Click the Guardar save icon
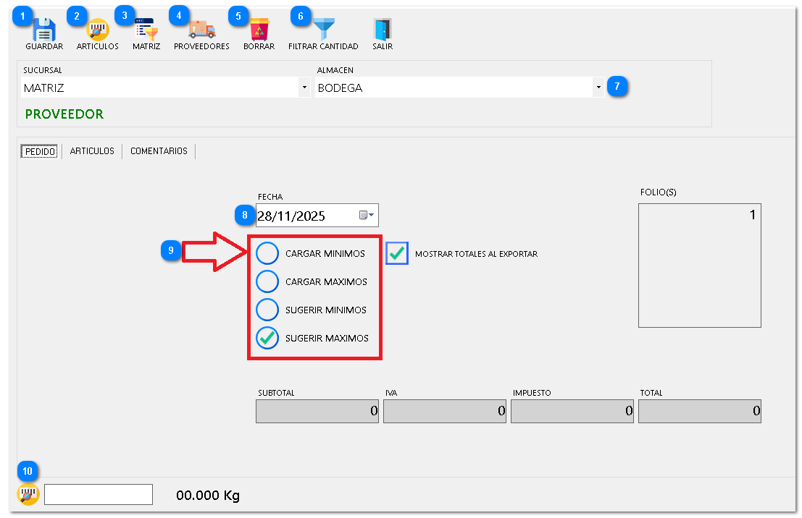Image resolution: width=802 pixels, height=518 pixels. [x=44, y=30]
